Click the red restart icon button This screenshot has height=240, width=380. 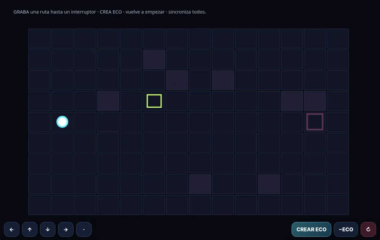(x=368, y=229)
